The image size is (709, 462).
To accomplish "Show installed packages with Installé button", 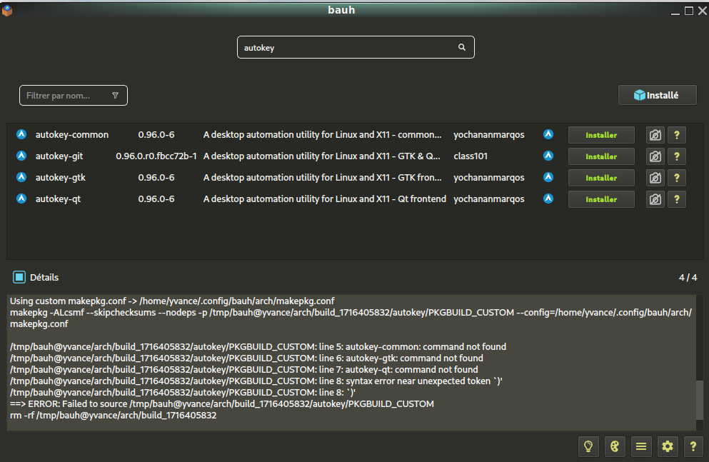I will 657,95.
